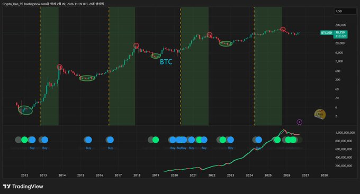Click the 2020 year label
This screenshot has height=194, width=360.
174,175
